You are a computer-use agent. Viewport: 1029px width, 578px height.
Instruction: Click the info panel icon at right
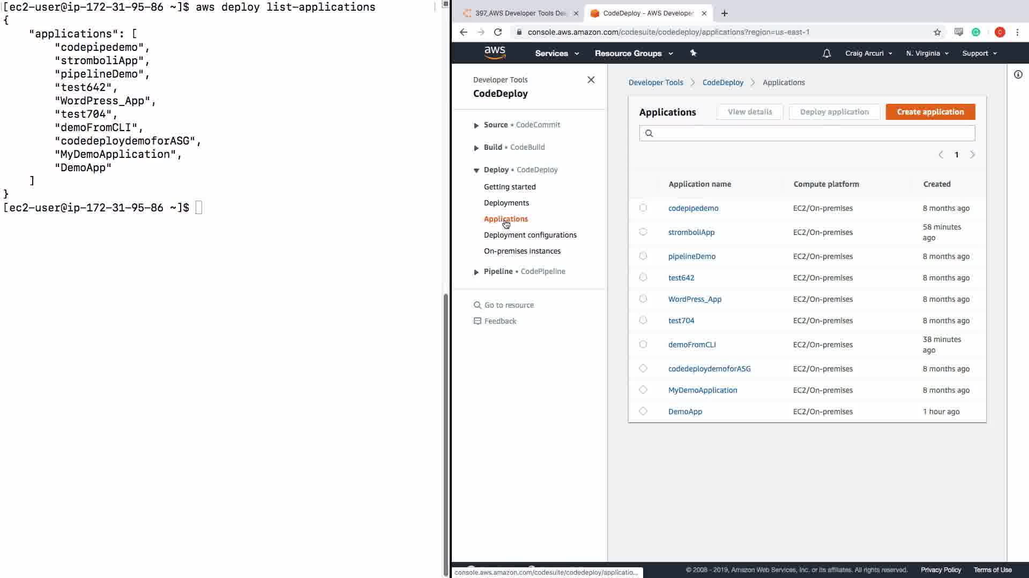[1018, 75]
